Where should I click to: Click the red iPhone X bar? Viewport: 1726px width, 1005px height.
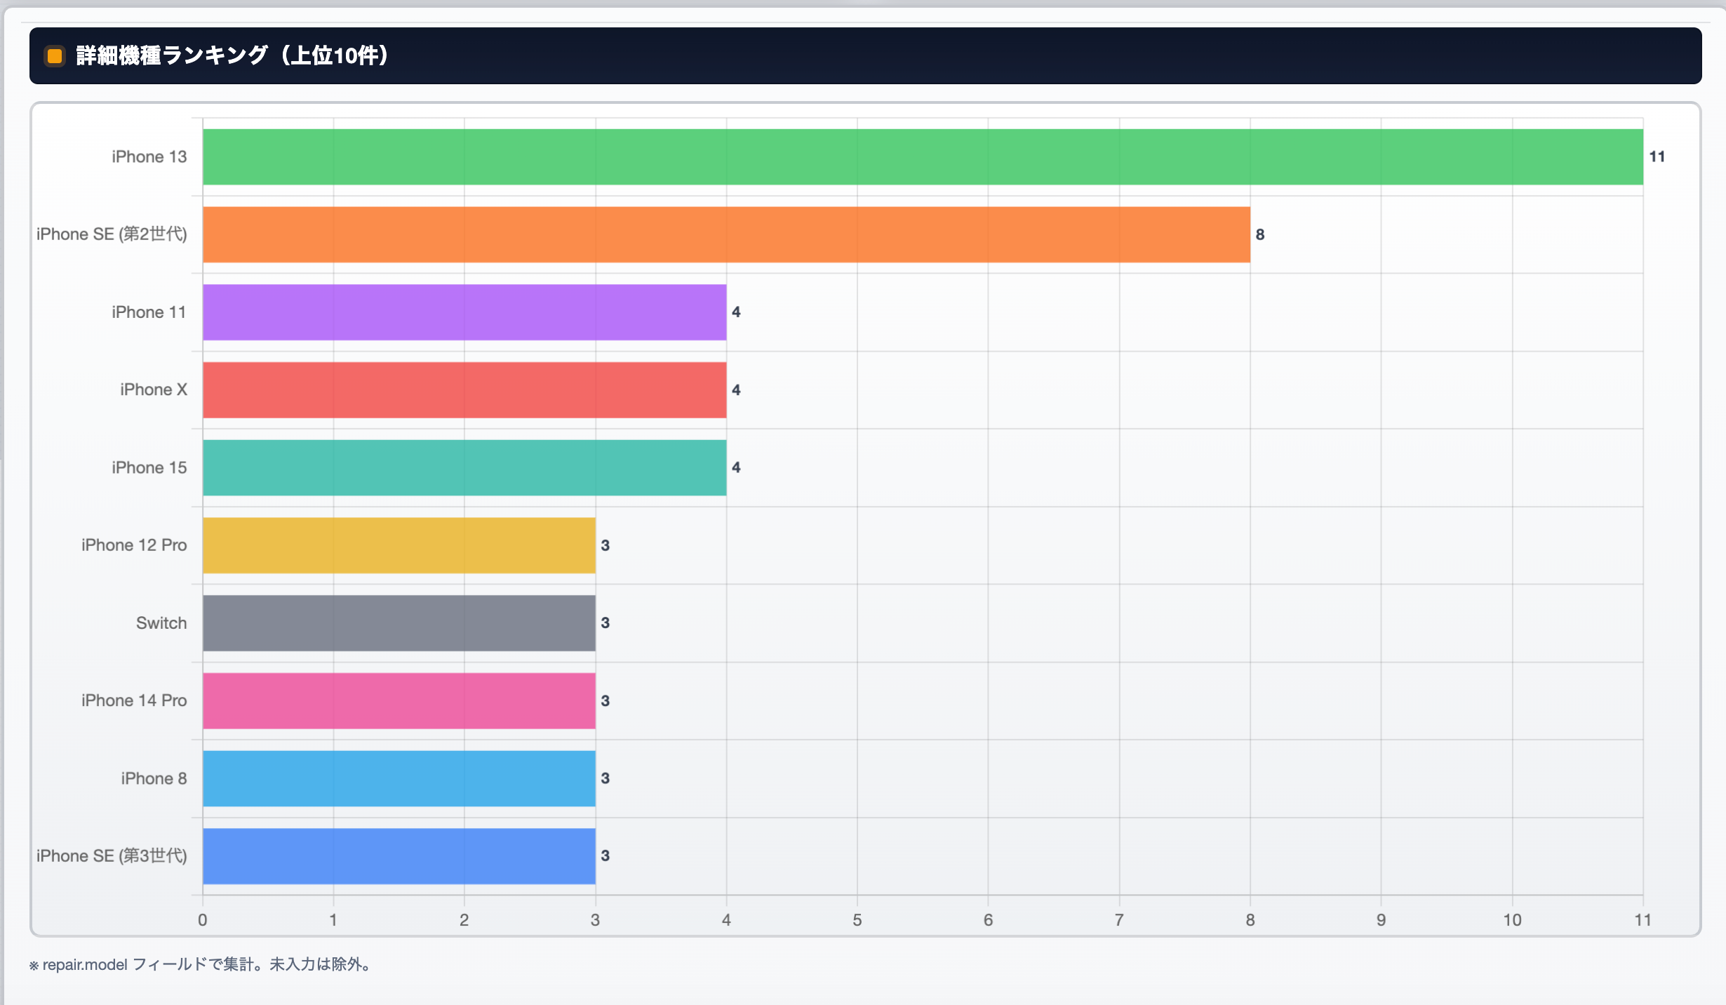464,390
